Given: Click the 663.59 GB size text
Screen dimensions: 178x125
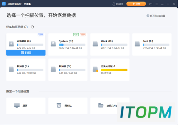Looking at the screenshot, I should pyautogui.click(x=106, y=73).
